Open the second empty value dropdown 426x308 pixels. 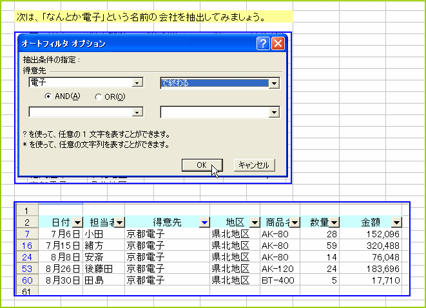coord(137,112)
